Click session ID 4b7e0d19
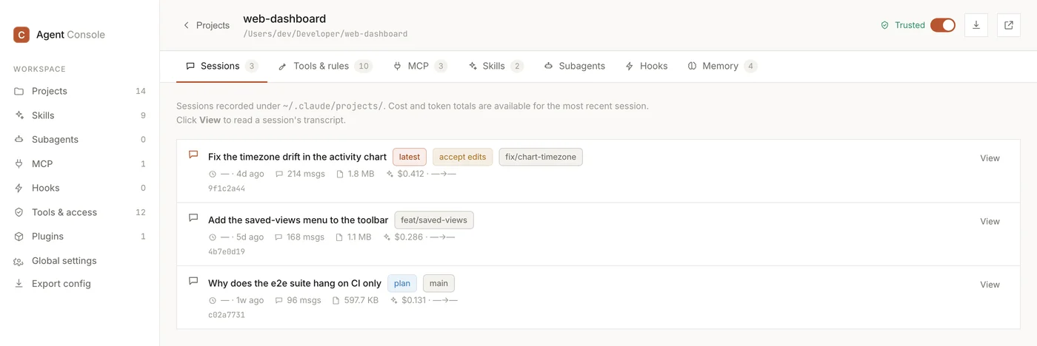The width and height of the screenshot is (1037, 346). 227,251
